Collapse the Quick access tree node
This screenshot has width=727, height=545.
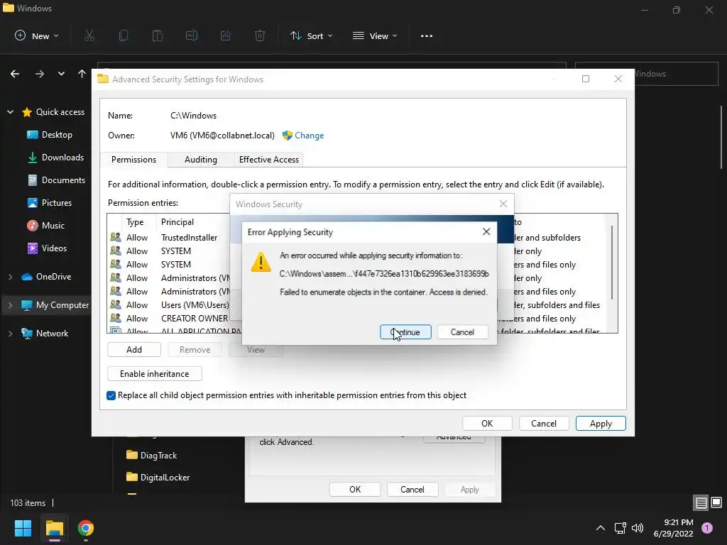tap(10, 112)
